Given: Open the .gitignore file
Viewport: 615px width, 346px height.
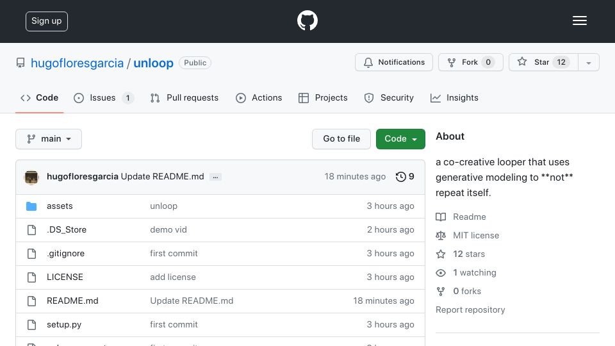Looking at the screenshot, I should click(65, 254).
